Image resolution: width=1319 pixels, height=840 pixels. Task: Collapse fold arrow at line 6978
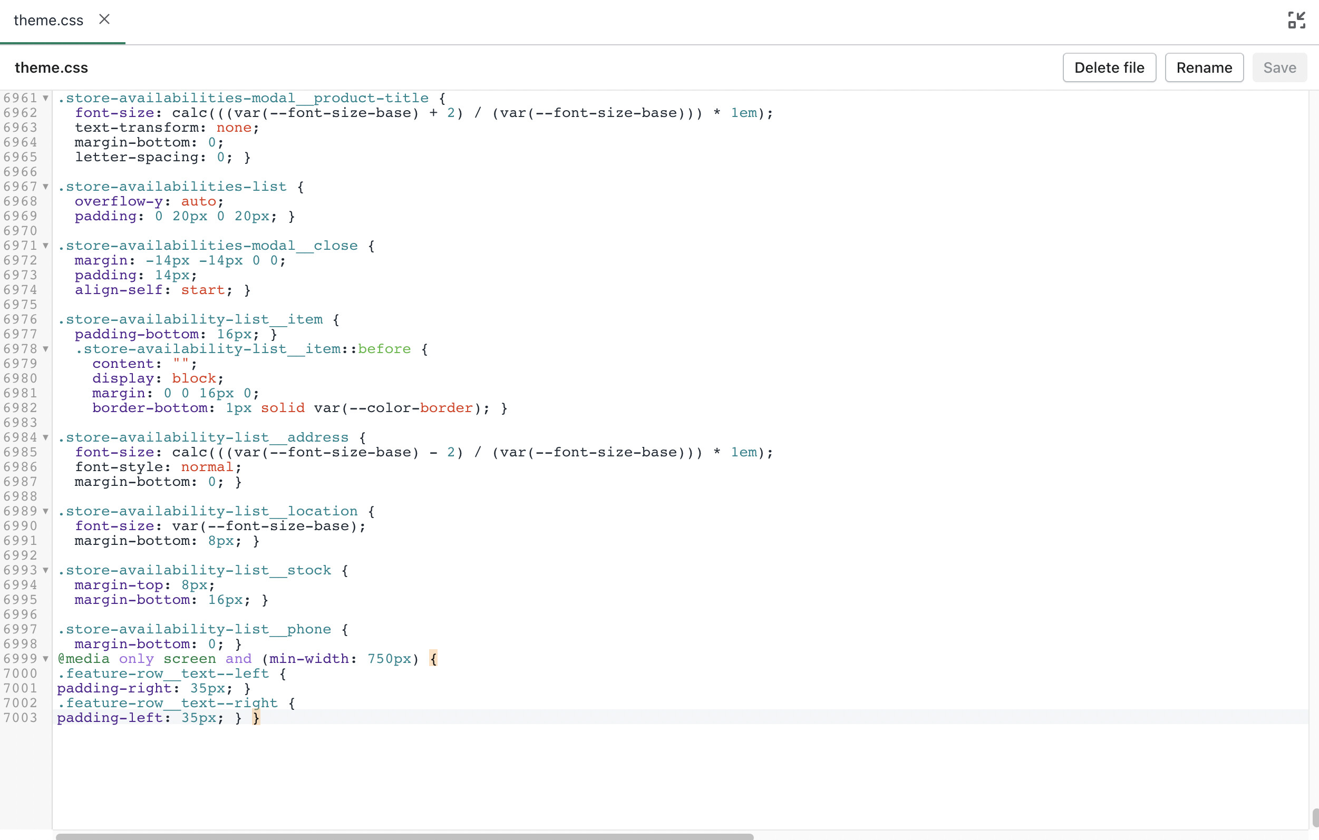[46, 349]
